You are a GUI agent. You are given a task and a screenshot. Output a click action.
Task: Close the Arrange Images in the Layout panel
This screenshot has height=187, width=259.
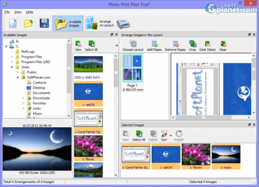point(254,35)
